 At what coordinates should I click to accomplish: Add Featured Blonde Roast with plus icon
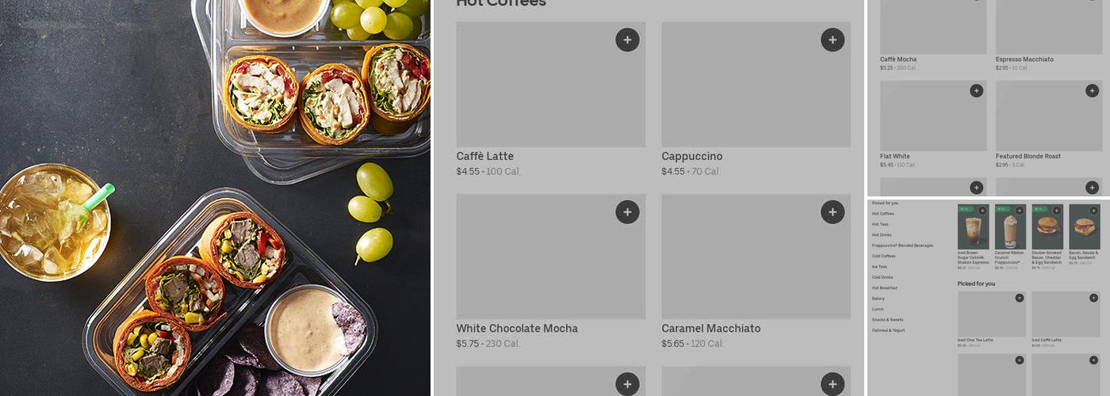coord(1092,91)
